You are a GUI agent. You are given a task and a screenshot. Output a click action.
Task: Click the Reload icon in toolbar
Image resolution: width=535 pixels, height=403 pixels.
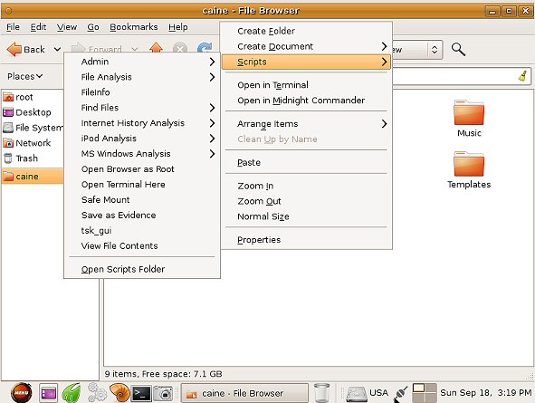pyautogui.click(x=205, y=48)
